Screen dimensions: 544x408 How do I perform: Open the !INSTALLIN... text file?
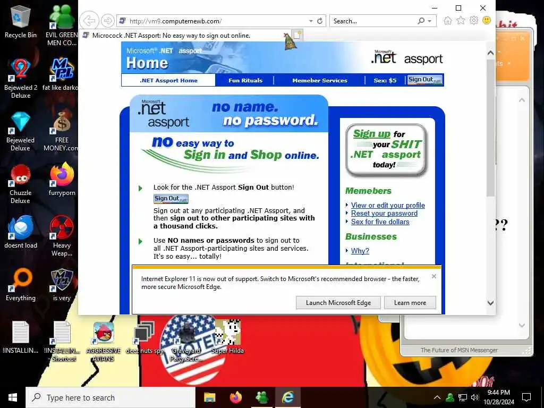coord(21,337)
